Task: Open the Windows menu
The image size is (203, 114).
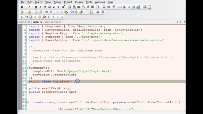Action: click(x=100, y=2)
